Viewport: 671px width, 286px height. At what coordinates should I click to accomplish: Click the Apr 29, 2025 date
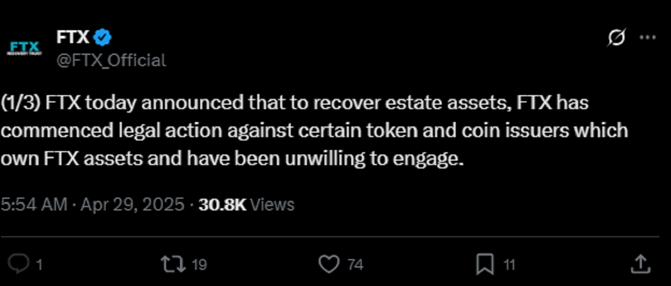click(133, 205)
